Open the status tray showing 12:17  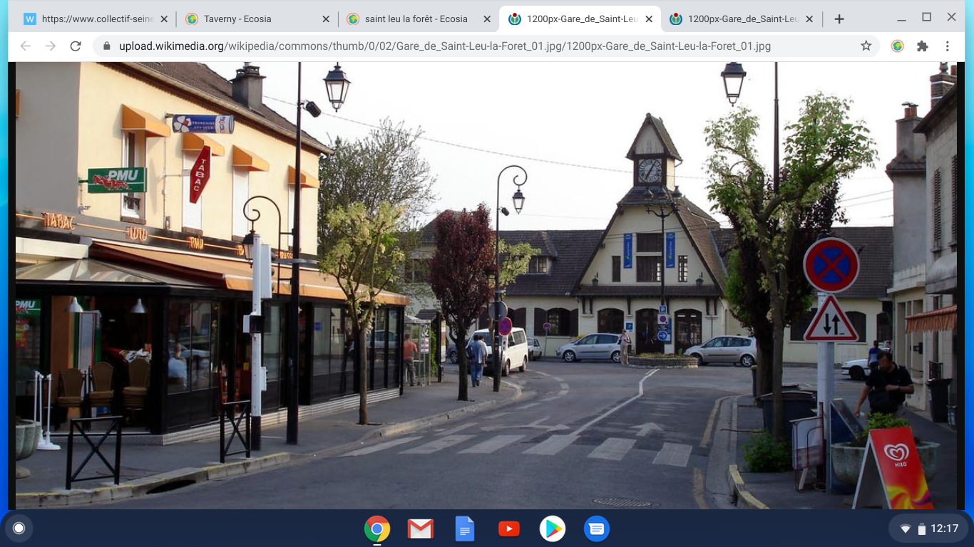[928, 528]
